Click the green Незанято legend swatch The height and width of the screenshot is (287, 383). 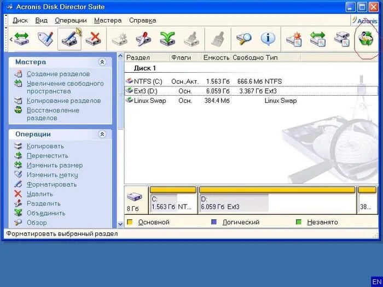click(299, 222)
